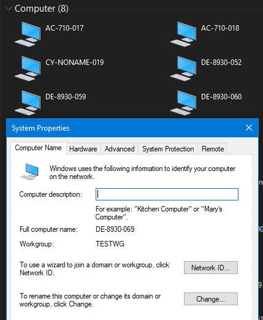Open the System Protection tab

coord(168,149)
